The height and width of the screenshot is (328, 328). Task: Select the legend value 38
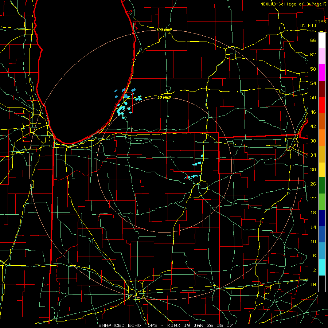tap(313, 141)
